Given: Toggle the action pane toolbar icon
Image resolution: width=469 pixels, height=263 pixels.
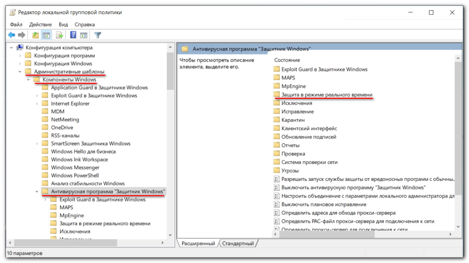Looking at the screenshot, I should pyautogui.click(x=84, y=35).
